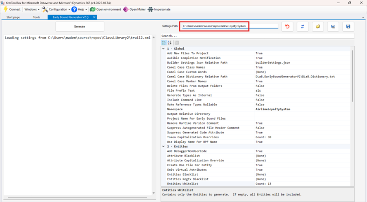The width and height of the screenshot is (367, 202).
Task: Click the Impersonate toolbar button
Action: click(159, 9)
